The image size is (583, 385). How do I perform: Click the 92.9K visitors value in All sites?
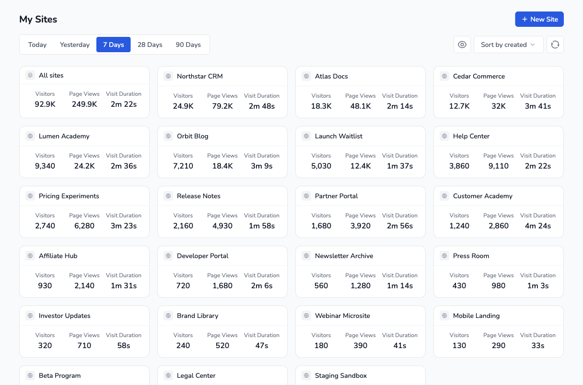(45, 104)
